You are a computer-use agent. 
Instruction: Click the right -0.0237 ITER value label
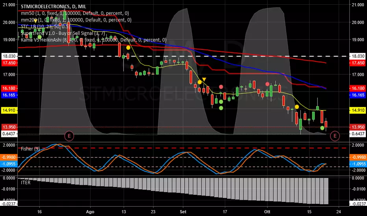point(358,204)
